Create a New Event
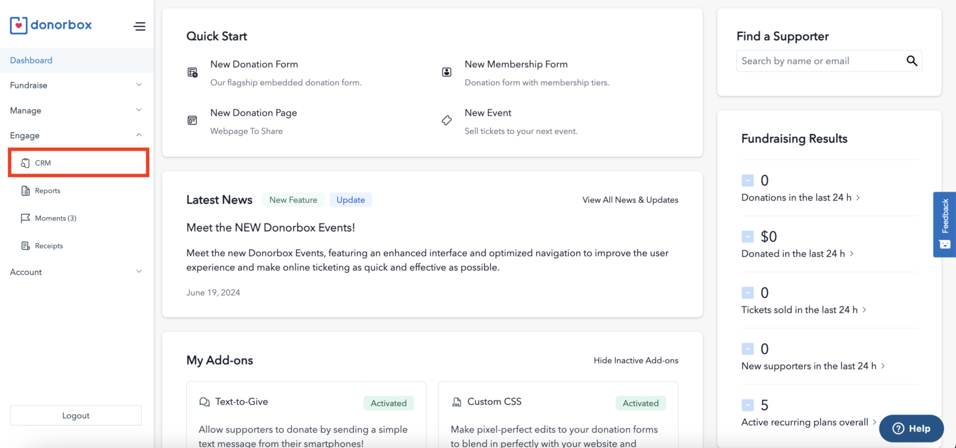This screenshot has height=448, width=956. click(x=488, y=113)
